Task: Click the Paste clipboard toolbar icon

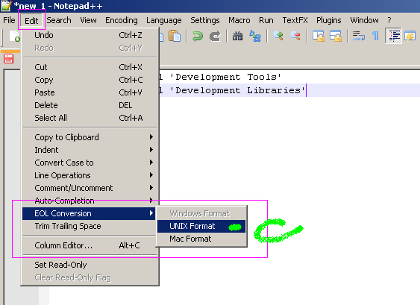Action: coord(175,36)
